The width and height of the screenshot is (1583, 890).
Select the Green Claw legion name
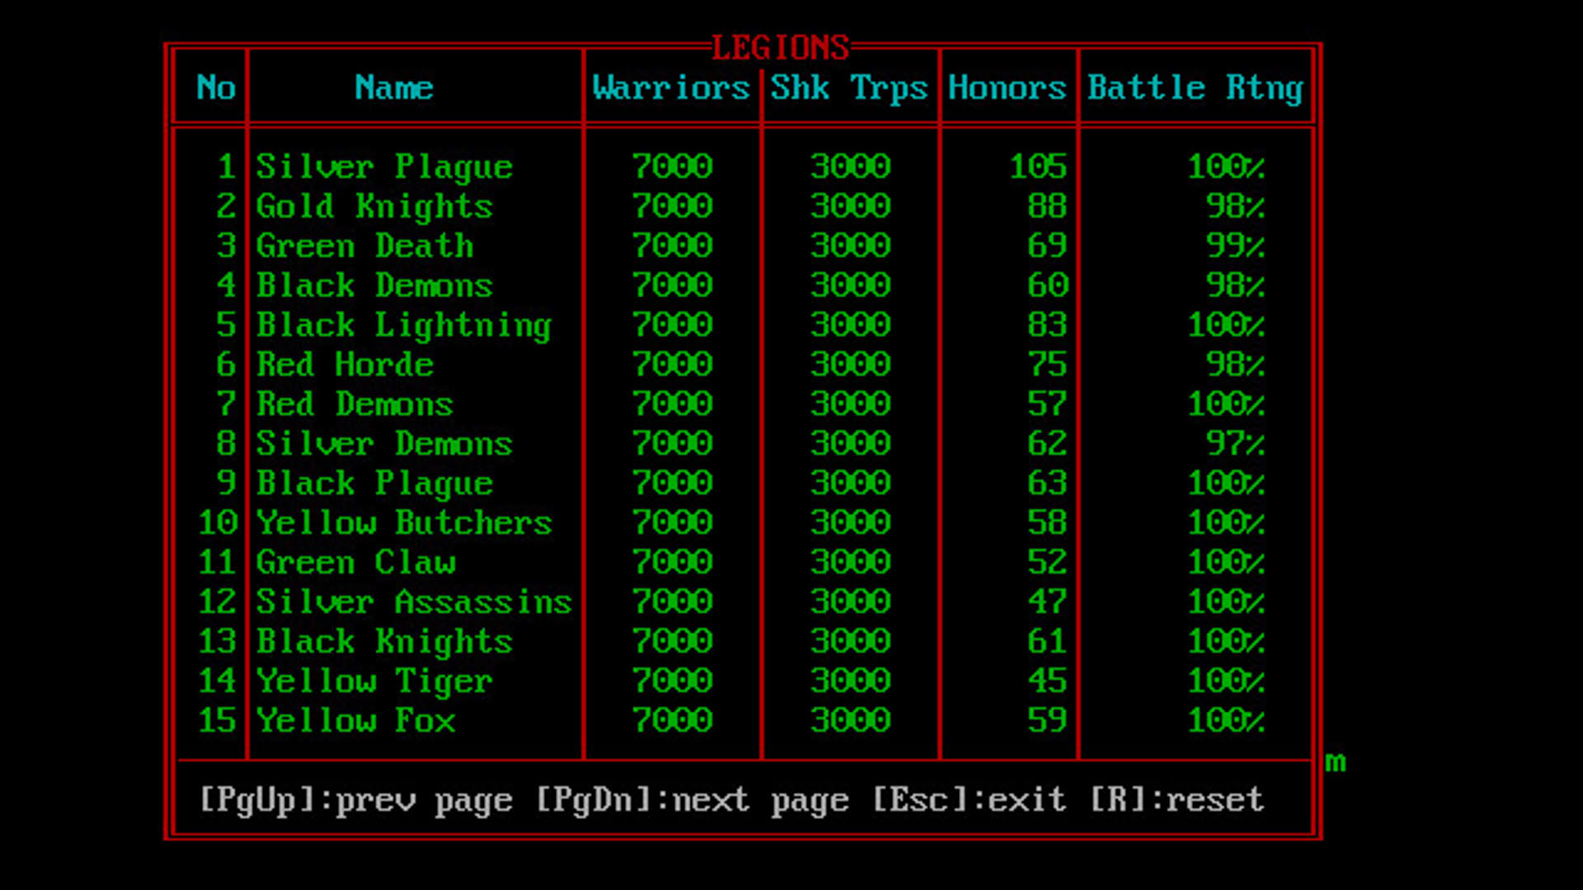click(355, 563)
